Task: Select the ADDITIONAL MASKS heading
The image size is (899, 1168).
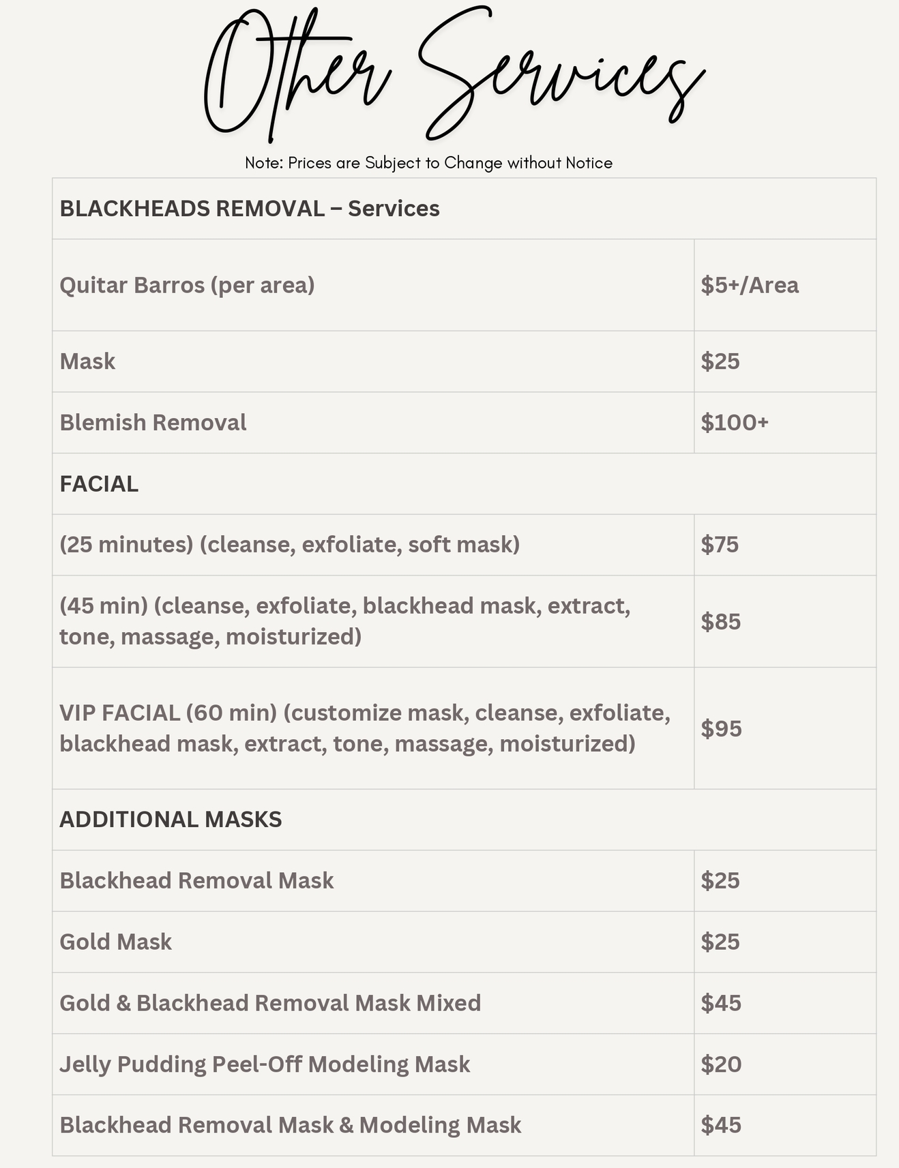Action: pyautogui.click(x=171, y=820)
